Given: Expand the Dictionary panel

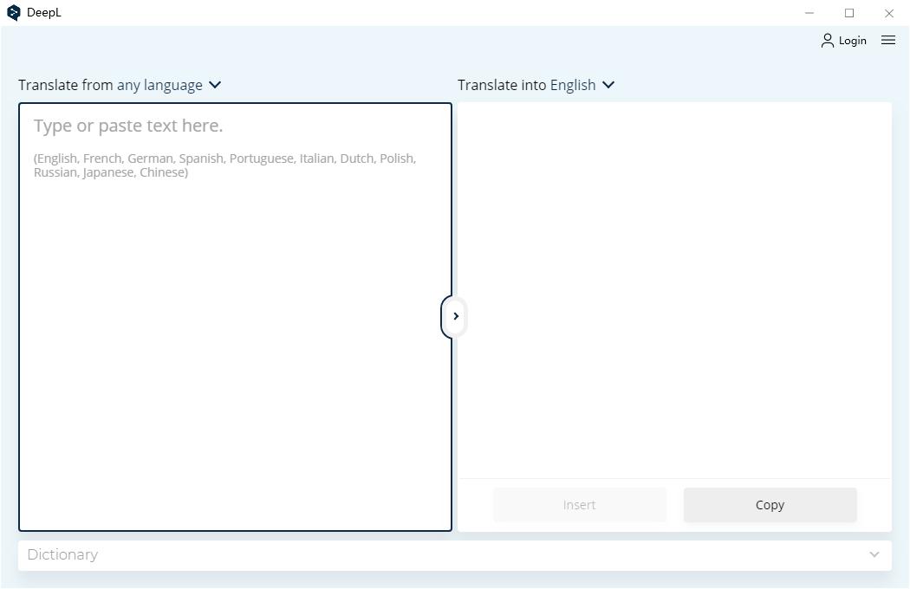Looking at the screenshot, I should coord(454,554).
